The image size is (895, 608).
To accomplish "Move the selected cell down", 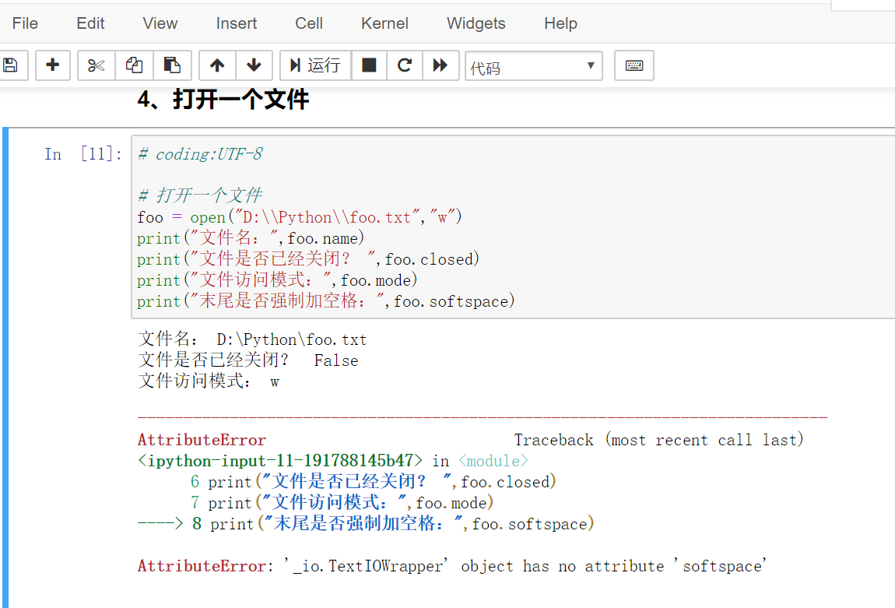I will click(x=254, y=65).
